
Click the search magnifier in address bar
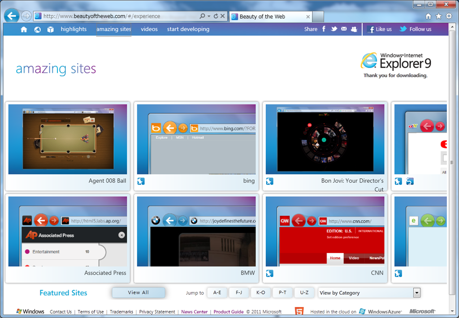tap(202, 16)
